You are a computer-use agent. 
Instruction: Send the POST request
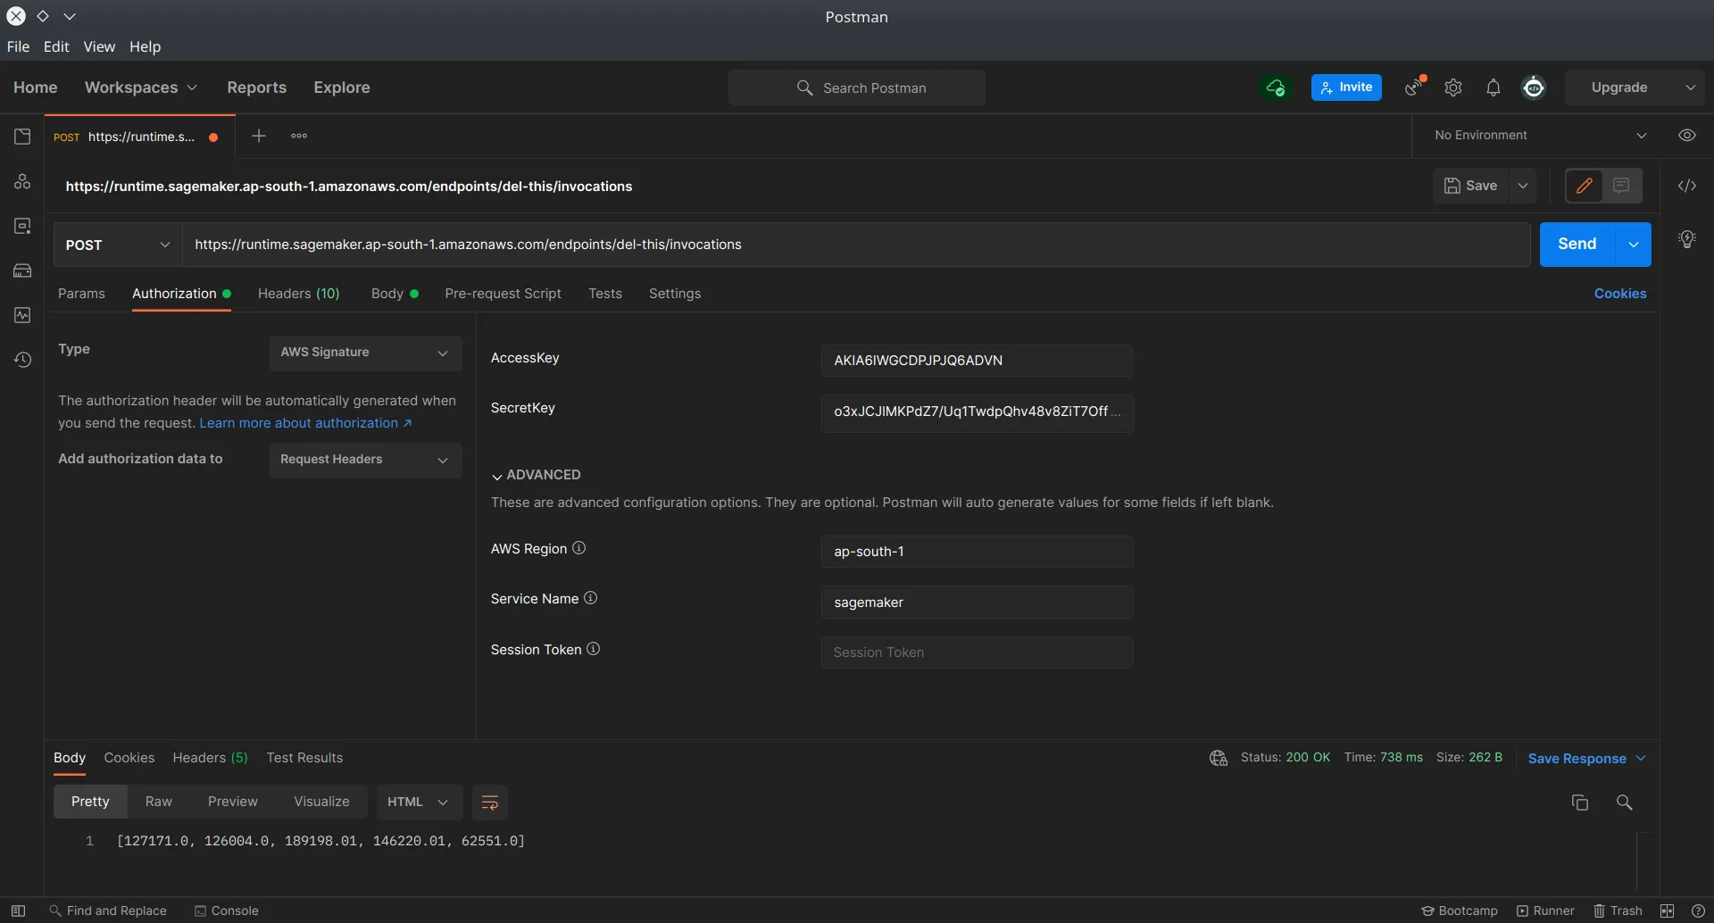(x=1577, y=245)
